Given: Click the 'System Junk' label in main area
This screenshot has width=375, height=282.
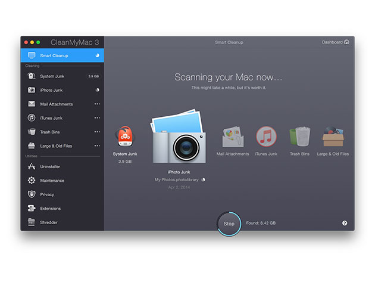Looking at the screenshot, I should 125,154.
